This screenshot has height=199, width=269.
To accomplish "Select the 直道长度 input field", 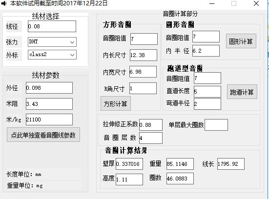I will point(207,92).
